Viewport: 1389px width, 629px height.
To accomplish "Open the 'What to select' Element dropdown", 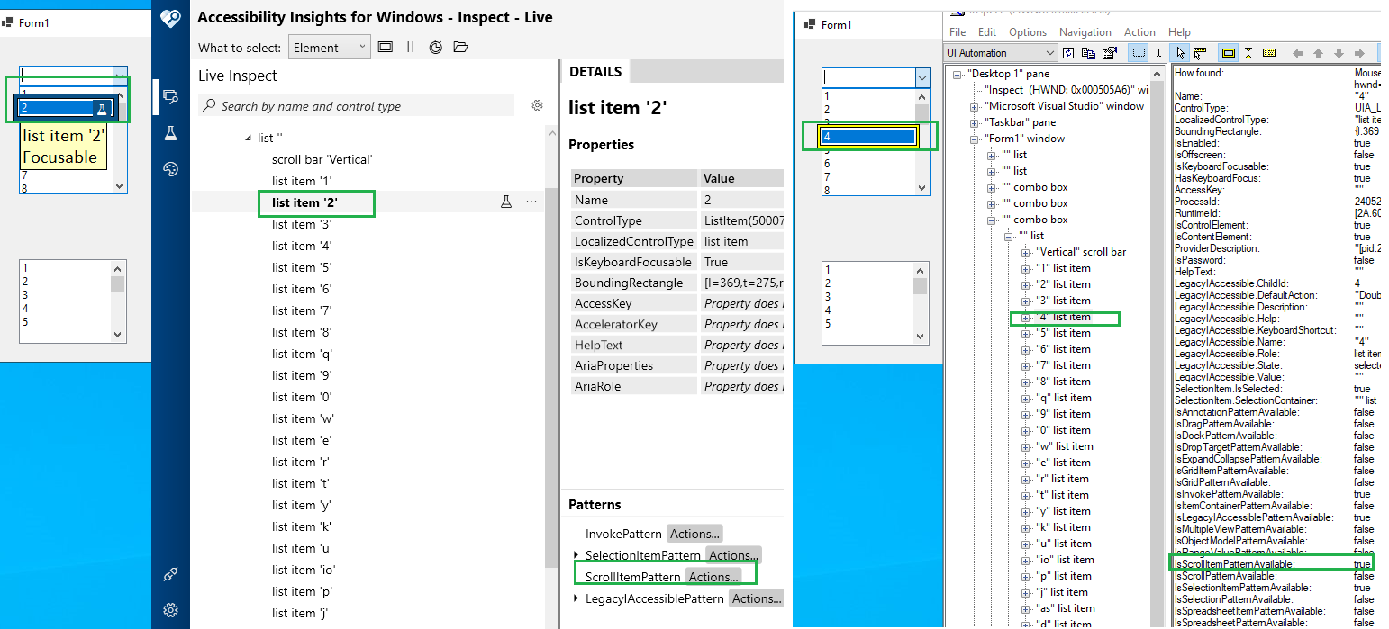I will pyautogui.click(x=330, y=48).
